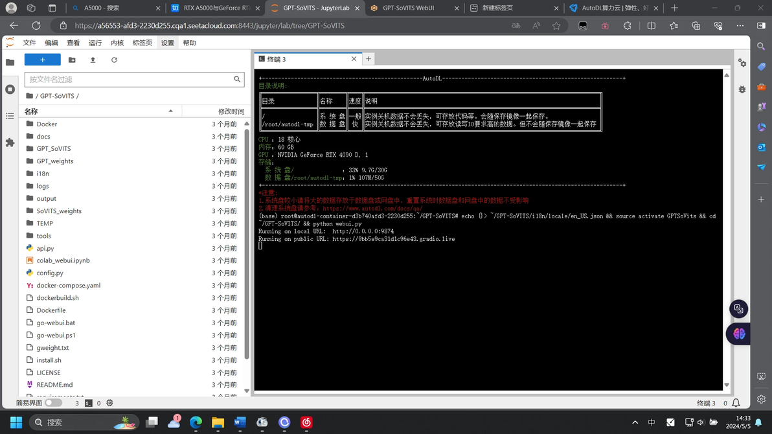Screen dimensions: 772x434
Task: Refresh the file list
Action: 114,60
